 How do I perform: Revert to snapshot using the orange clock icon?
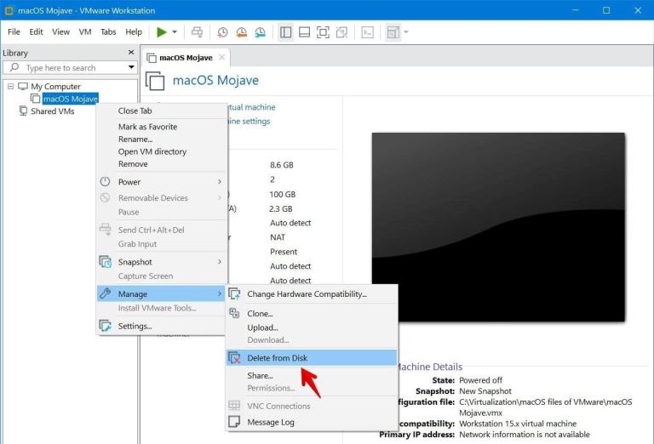click(241, 32)
